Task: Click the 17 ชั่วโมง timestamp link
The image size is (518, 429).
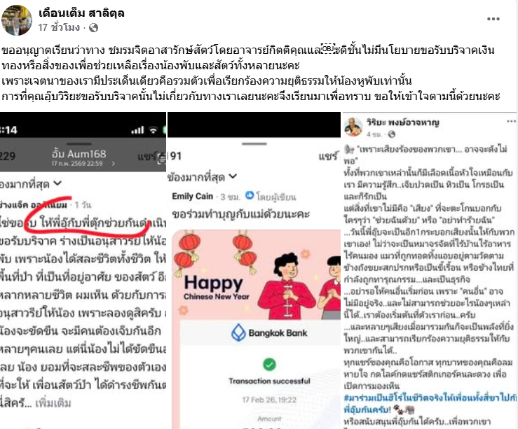Action: click(x=59, y=27)
